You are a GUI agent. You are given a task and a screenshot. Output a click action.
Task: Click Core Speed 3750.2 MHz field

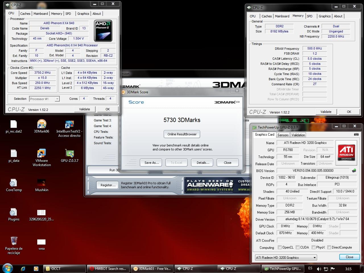point(43,73)
